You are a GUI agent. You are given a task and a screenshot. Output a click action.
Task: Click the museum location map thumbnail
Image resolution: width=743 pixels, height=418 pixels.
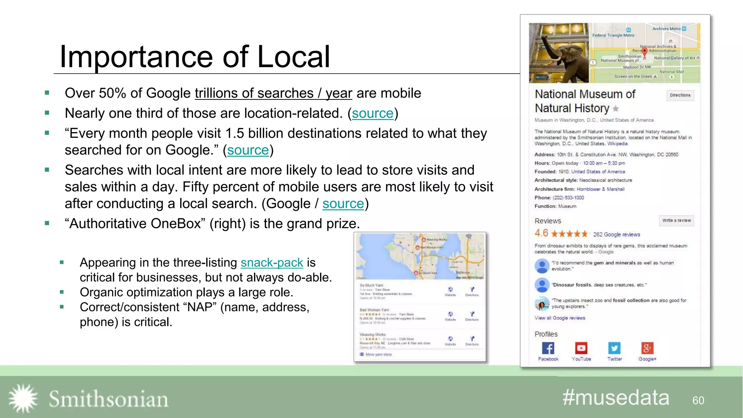coord(644,53)
